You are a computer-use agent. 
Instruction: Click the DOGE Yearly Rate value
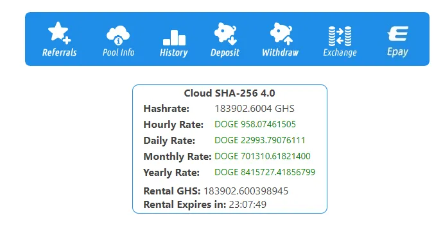click(265, 172)
